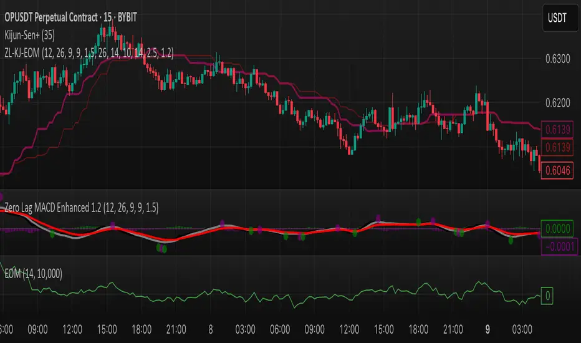This screenshot has width=581, height=343.
Task: Click the purple -0.0001 MACD value tag
Action: point(560,246)
